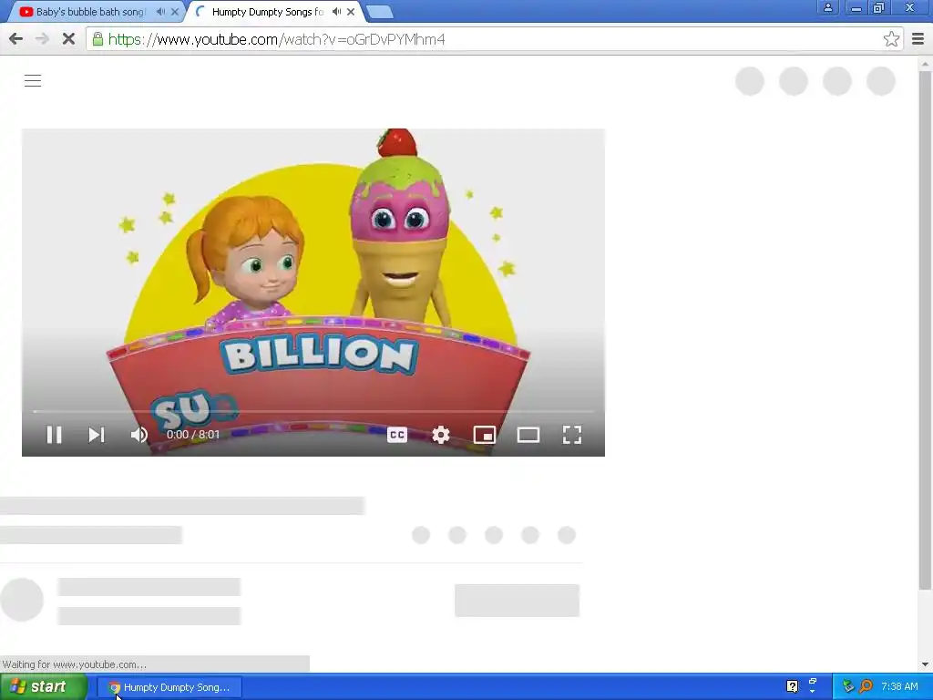Click the browser forward arrow

(x=42, y=39)
